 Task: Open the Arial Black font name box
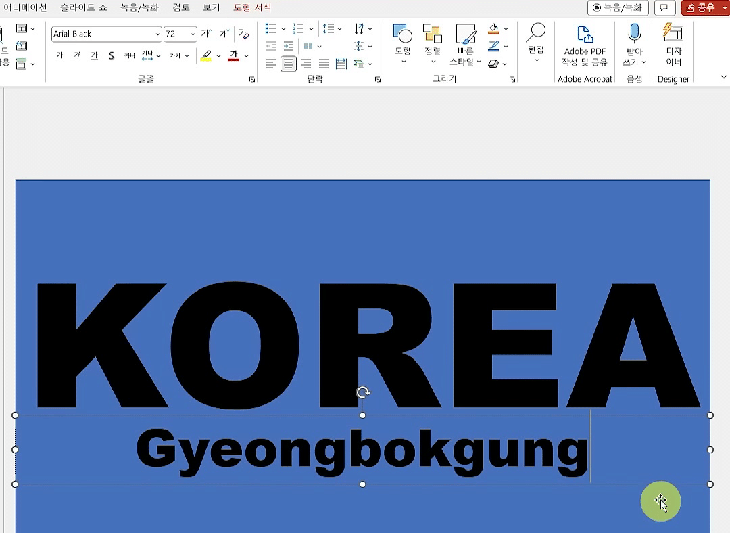pyautogui.click(x=106, y=34)
